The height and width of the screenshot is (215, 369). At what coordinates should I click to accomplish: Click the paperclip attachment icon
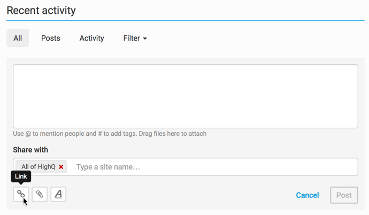coord(40,194)
